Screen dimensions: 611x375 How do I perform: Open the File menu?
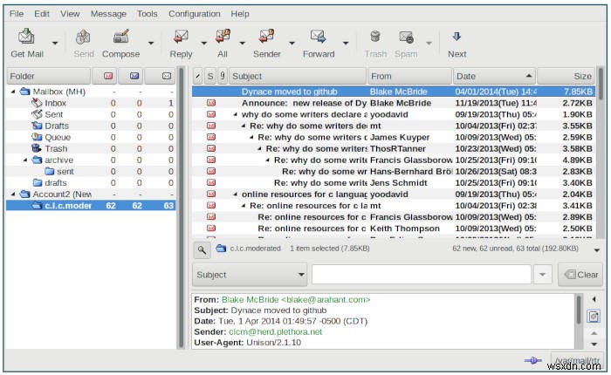(x=17, y=14)
